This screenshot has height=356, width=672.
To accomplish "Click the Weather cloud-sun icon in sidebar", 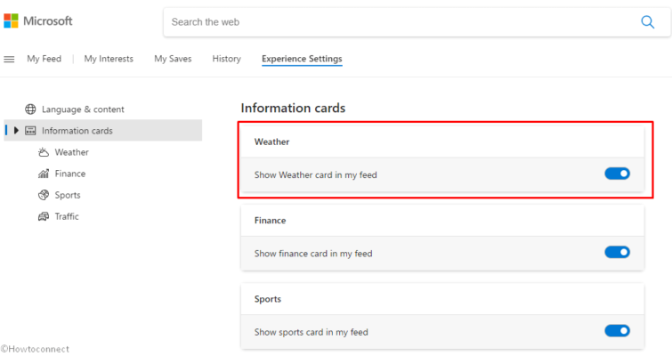I will click(x=44, y=152).
